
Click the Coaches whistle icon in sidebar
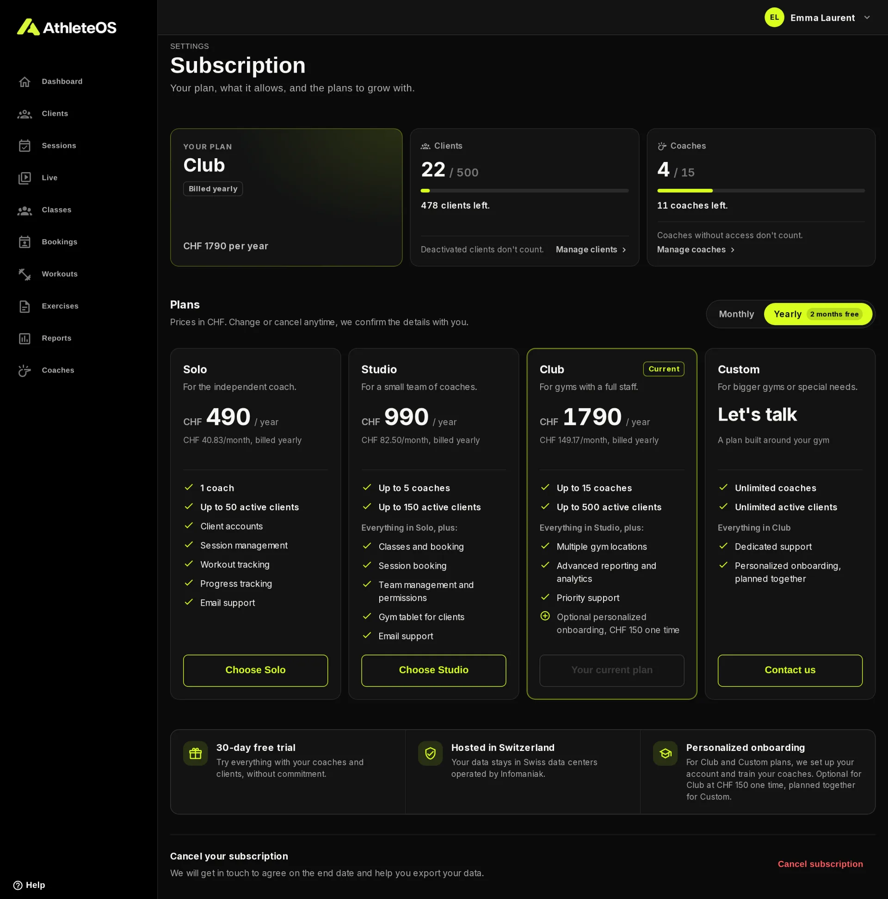point(25,371)
